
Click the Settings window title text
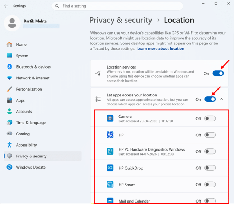click(x=19, y=6)
